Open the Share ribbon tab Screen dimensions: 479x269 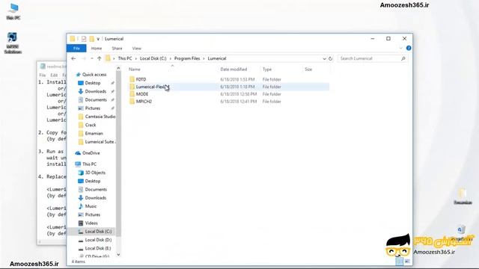point(117,48)
